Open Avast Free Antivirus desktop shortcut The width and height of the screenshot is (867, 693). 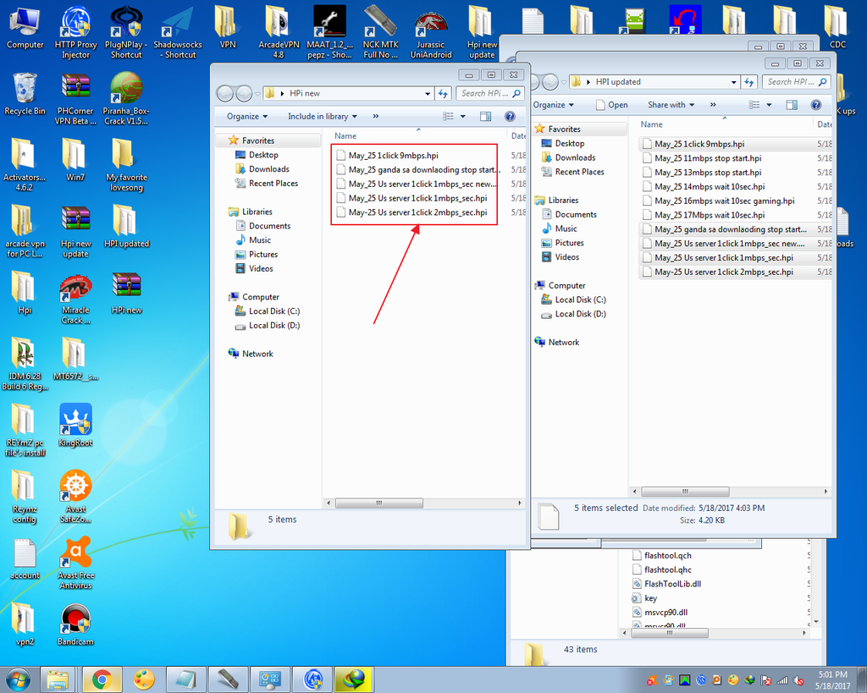point(75,554)
